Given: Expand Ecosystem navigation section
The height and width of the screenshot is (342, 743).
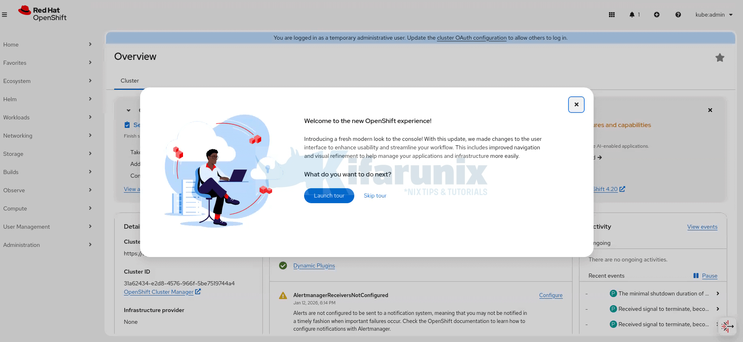Looking at the screenshot, I should [x=48, y=81].
